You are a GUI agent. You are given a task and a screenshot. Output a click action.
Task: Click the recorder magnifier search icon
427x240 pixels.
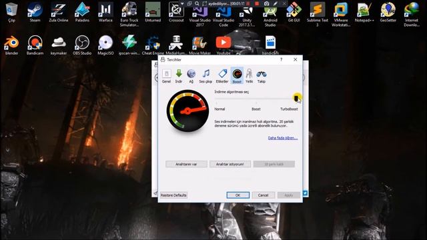click(x=197, y=3)
